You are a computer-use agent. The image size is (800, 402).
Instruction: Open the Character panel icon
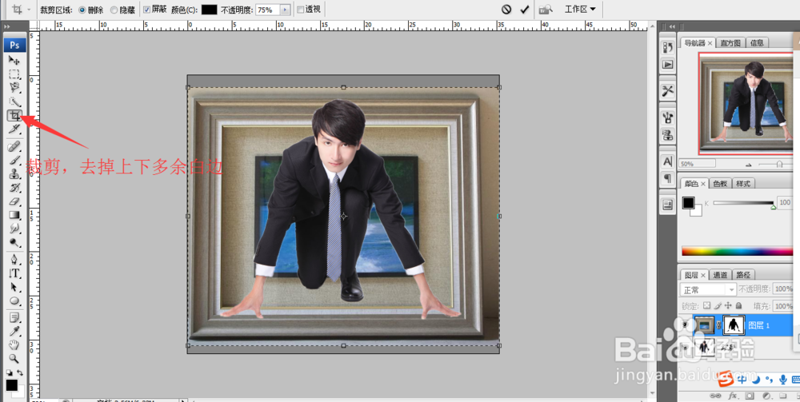[667, 161]
